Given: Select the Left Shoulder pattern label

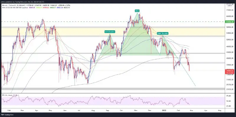Looking at the screenshot, I should point(110,32).
